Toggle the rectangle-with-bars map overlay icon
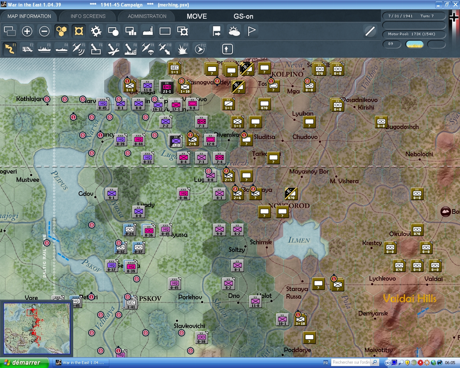Viewport: 460px width, 368px height. (x=130, y=31)
